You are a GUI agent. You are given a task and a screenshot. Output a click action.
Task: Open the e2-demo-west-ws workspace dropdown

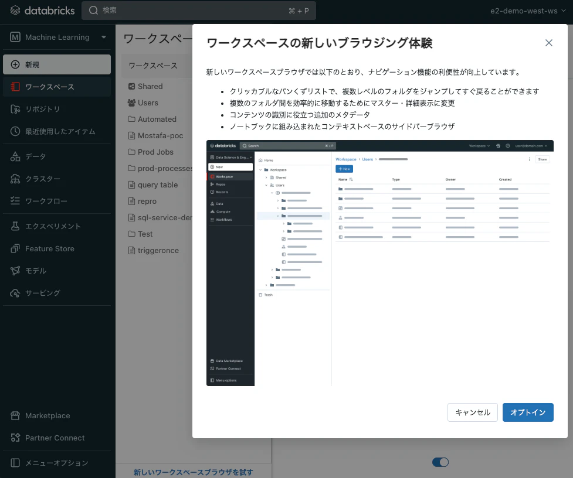click(528, 11)
